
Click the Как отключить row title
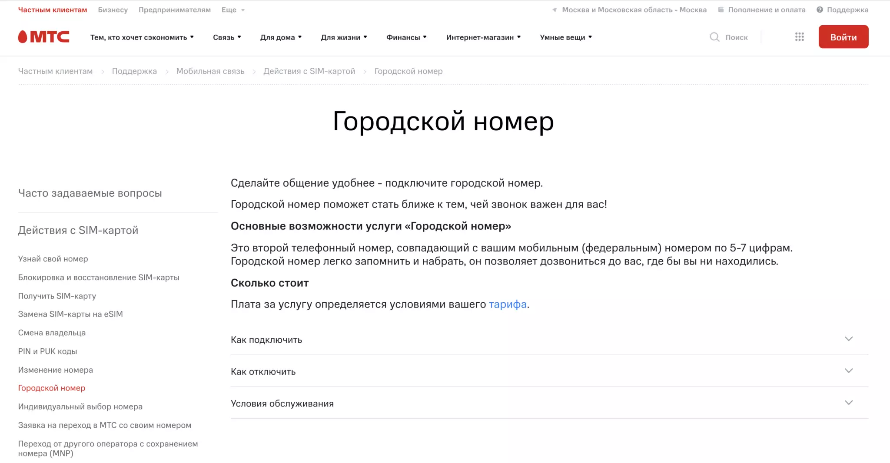click(263, 372)
